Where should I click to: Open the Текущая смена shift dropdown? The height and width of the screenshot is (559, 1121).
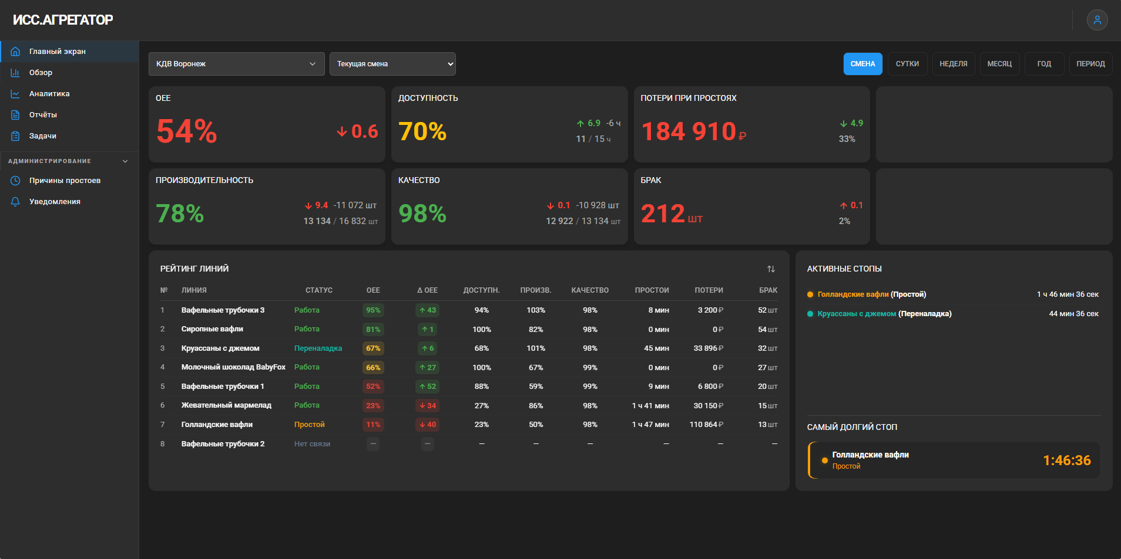click(x=392, y=64)
